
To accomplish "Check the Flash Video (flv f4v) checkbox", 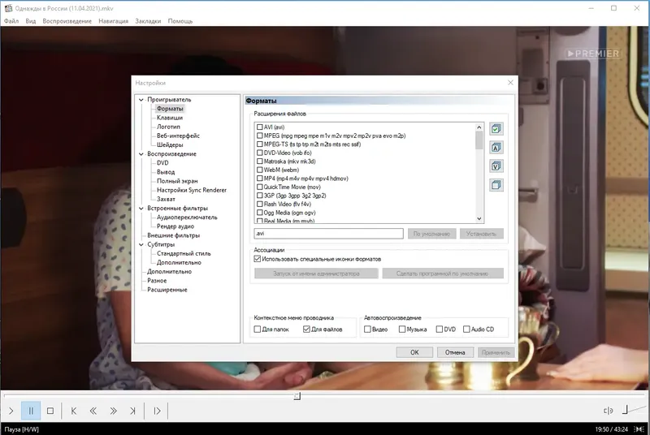I will coord(259,204).
